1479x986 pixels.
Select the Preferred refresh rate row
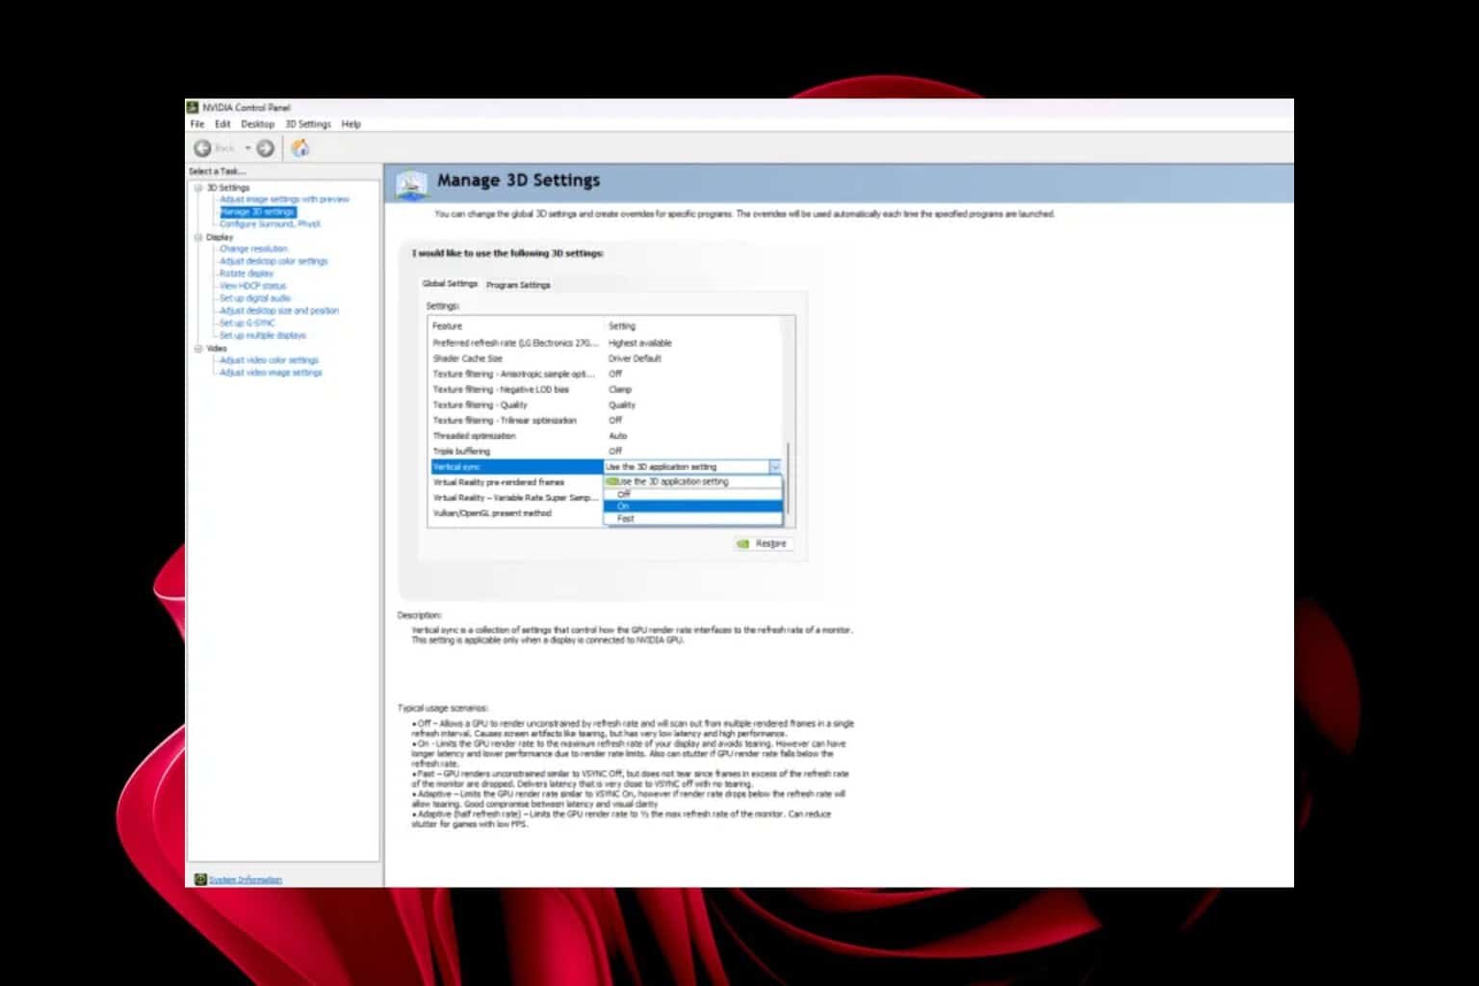click(x=607, y=343)
